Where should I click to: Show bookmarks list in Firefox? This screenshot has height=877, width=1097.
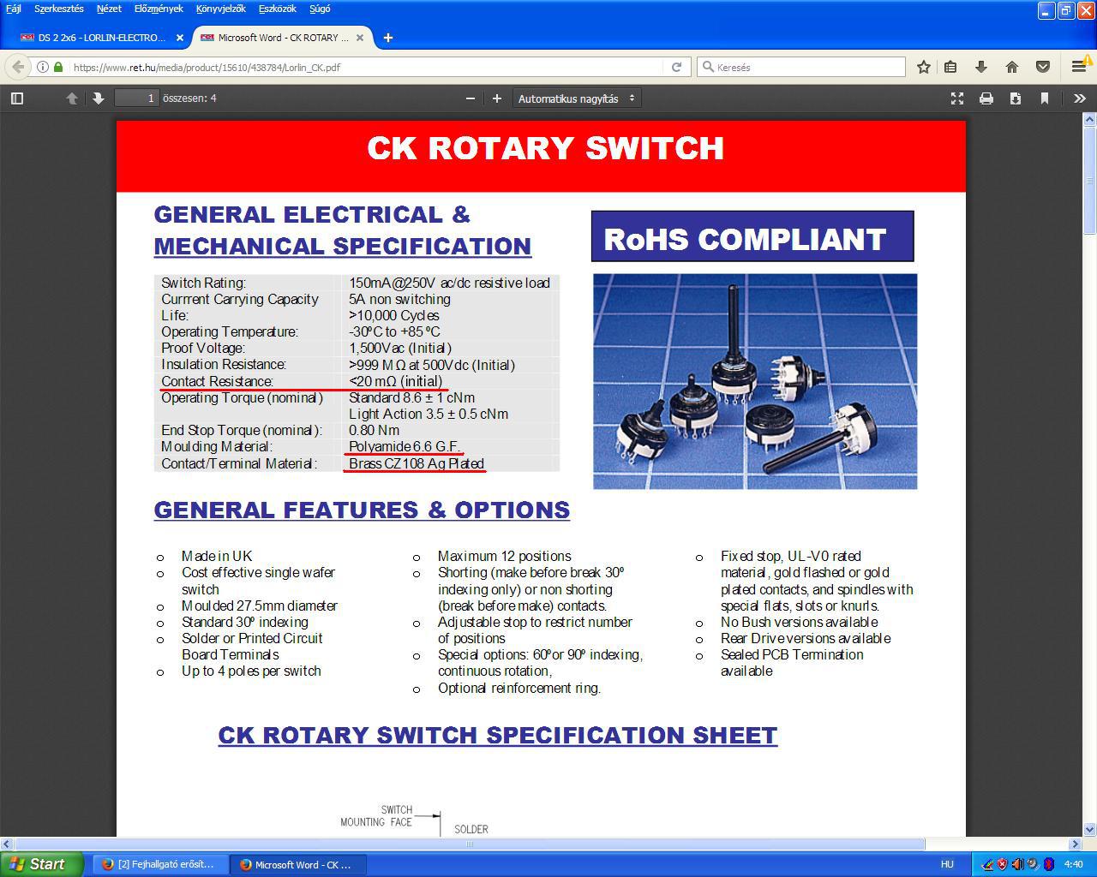(950, 67)
